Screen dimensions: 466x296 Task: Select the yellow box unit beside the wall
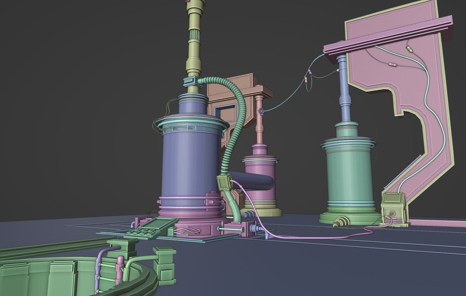coord(393,207)
